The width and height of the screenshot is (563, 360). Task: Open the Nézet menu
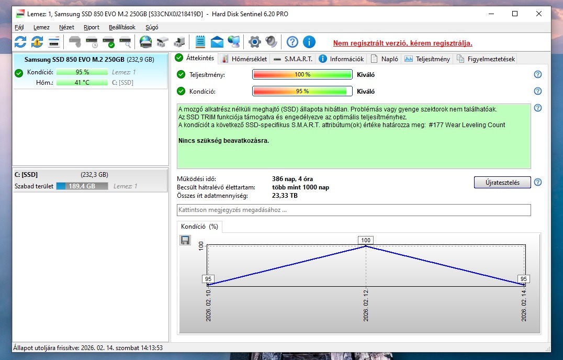[x=66, y=27]
